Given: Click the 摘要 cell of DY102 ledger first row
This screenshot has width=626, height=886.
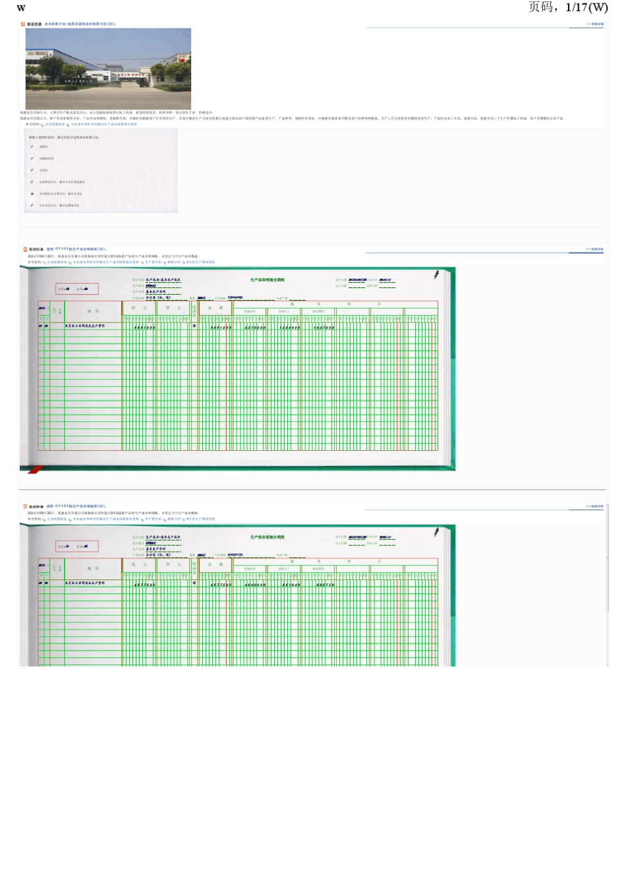Looking at the screenshot, I should pyautogui.click(x=93, y=583).
